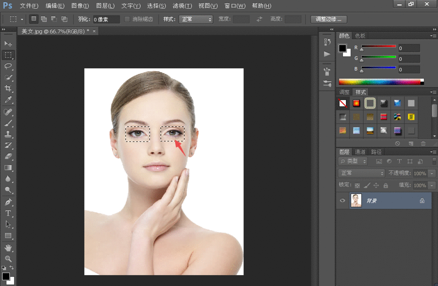Open the layer blend mode dropdown
The height and width of the screenshot is (286, 438).
[361, 173]
